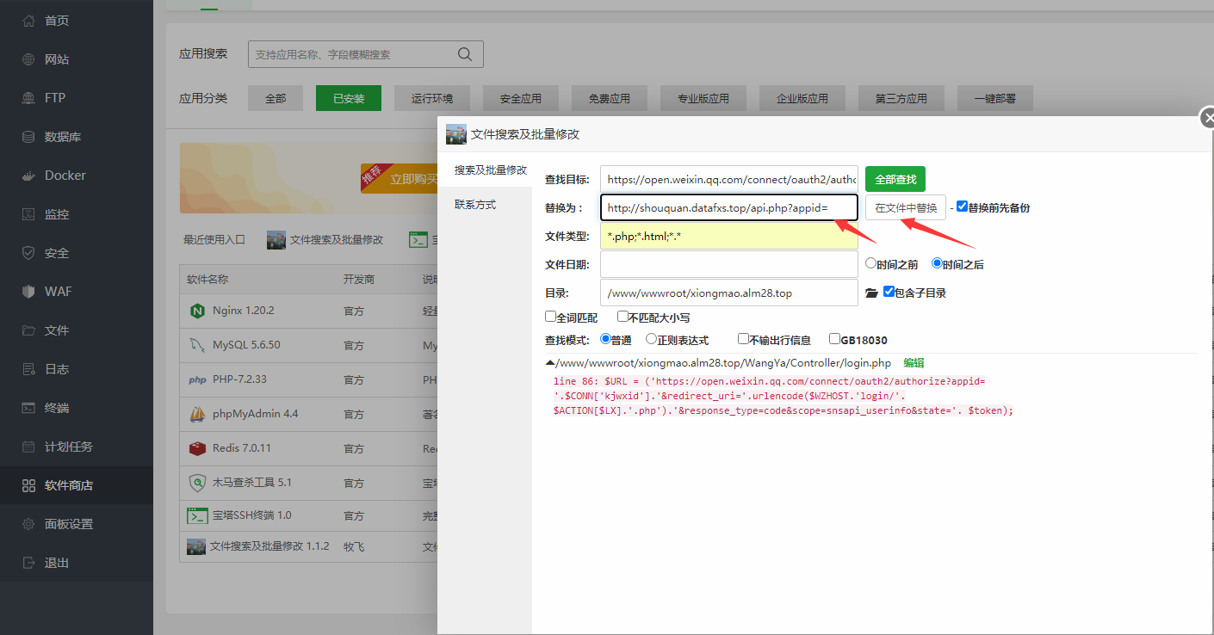Collapse the login.php result entry arrow
1214x635 pixels.
coord(550,363)
